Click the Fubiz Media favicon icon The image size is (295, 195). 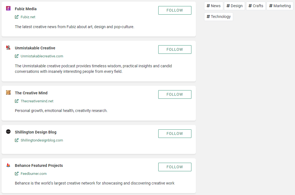8,8
